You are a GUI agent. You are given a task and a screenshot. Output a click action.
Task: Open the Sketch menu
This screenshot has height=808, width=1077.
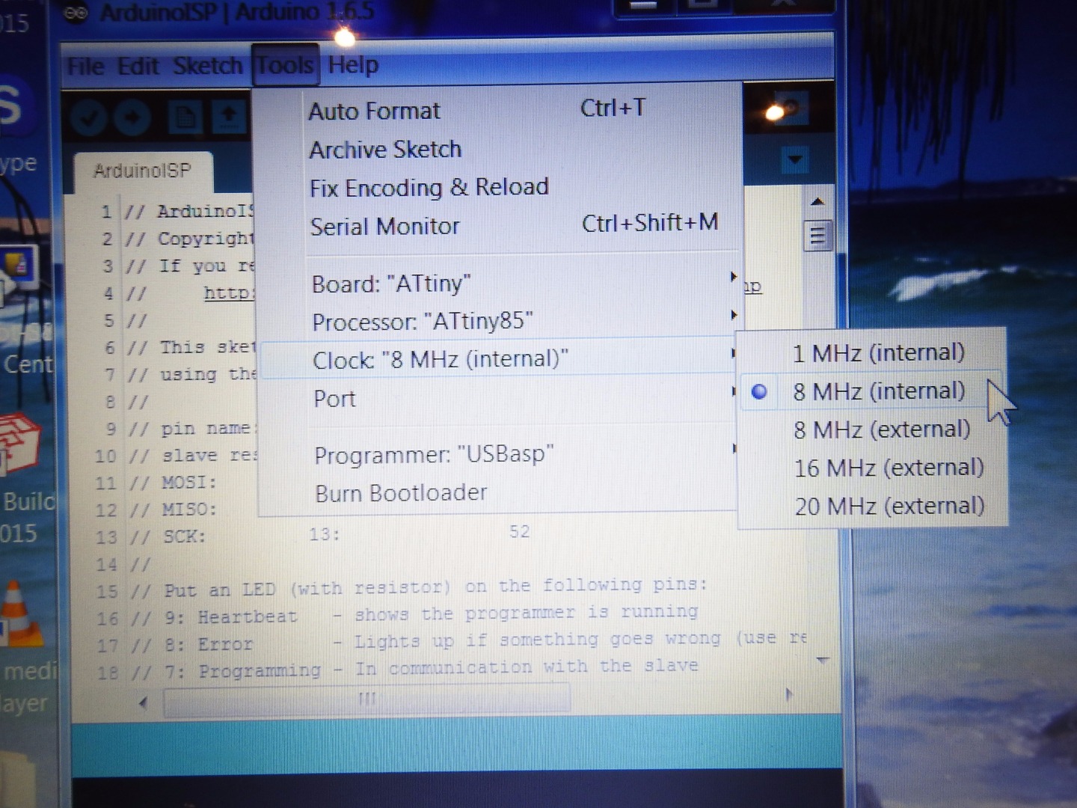pyautogui.click(x=207, y=66)
